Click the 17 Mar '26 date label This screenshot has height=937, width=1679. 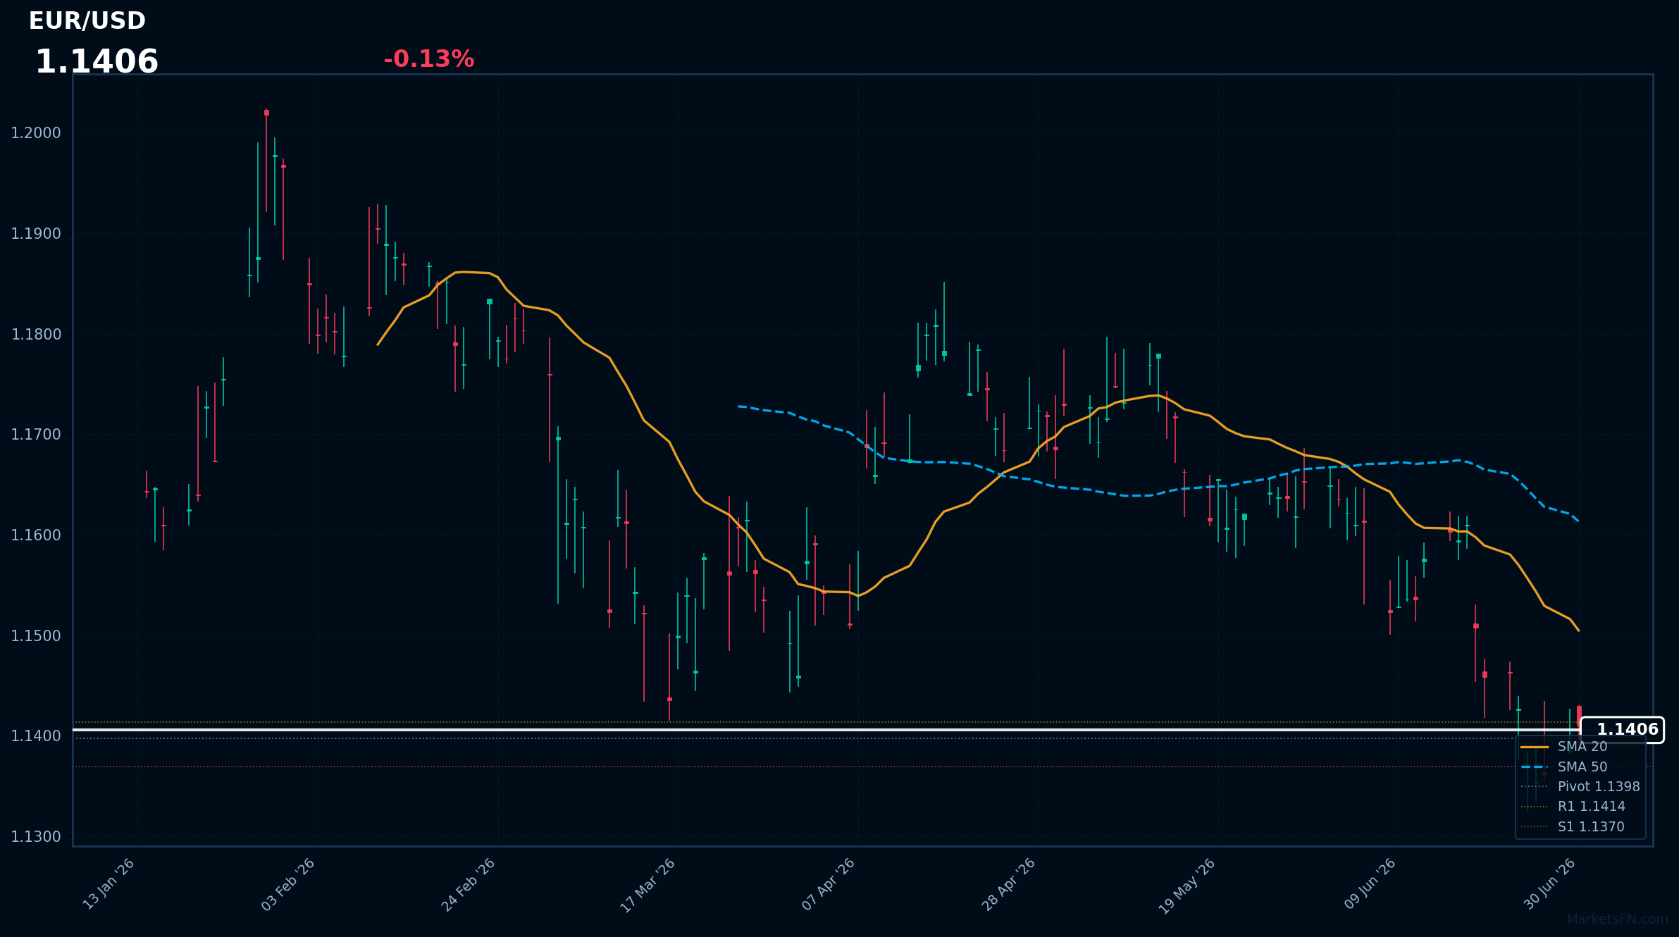click(648, 885)
